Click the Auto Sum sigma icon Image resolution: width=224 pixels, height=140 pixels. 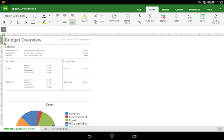point(150,16)
